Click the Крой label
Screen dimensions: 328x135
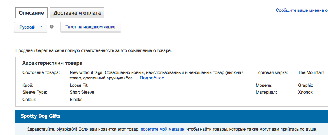tap(28, 85)
